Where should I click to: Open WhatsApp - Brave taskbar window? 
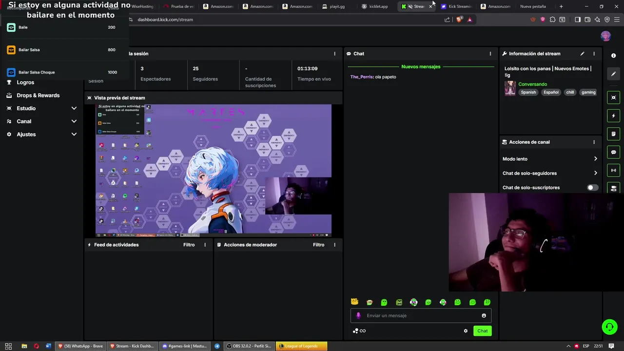pyautogui.click(x=80, y=346)
